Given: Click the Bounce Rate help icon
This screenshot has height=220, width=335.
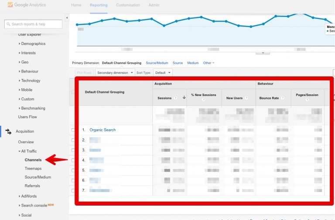Looking at the screenshot, I should [283, 98].
